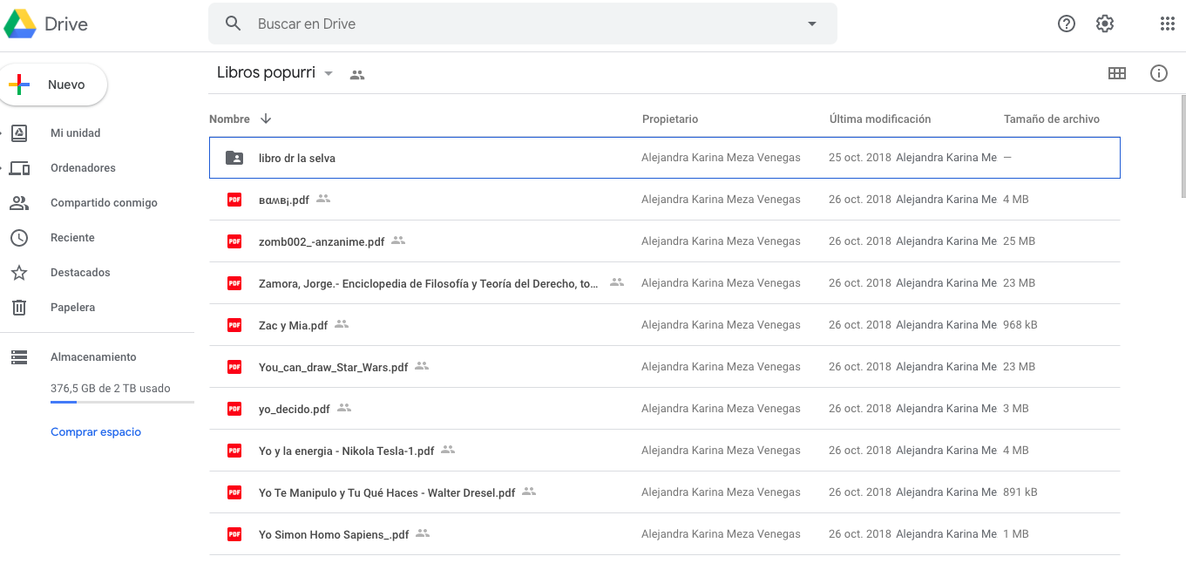The image size is (1186, 563).
Task: Open the help question mark icon
Action: click(1067, 24)
